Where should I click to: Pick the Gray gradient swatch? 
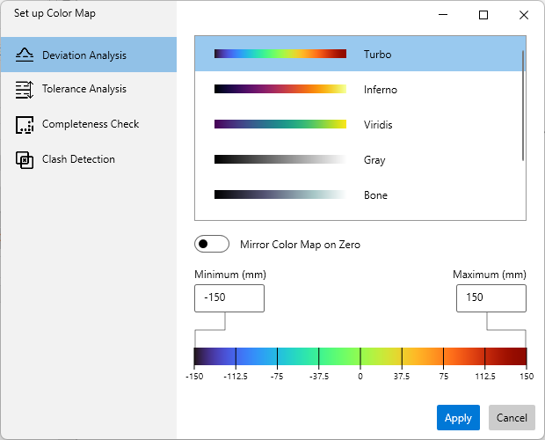(x=280, y=159)
